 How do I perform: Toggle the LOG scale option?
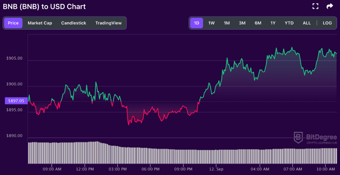327,23
